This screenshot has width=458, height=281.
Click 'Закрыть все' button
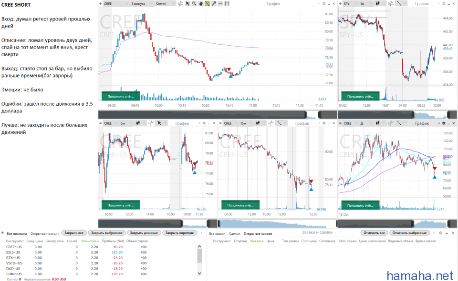(74, 233)
